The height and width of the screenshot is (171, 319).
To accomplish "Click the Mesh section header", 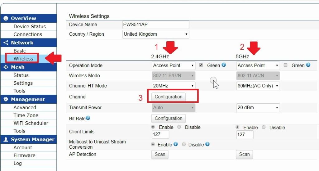I will click(28, 67).
